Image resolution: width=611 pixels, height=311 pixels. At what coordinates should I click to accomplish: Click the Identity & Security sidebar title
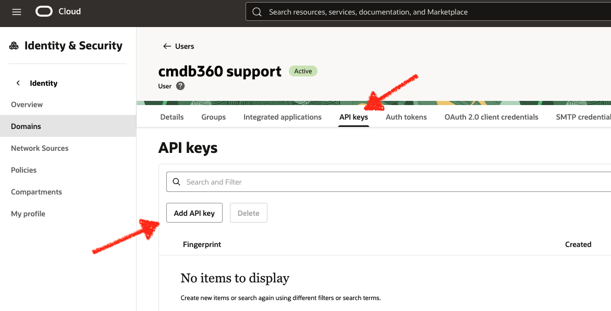[x=74, y=46]
